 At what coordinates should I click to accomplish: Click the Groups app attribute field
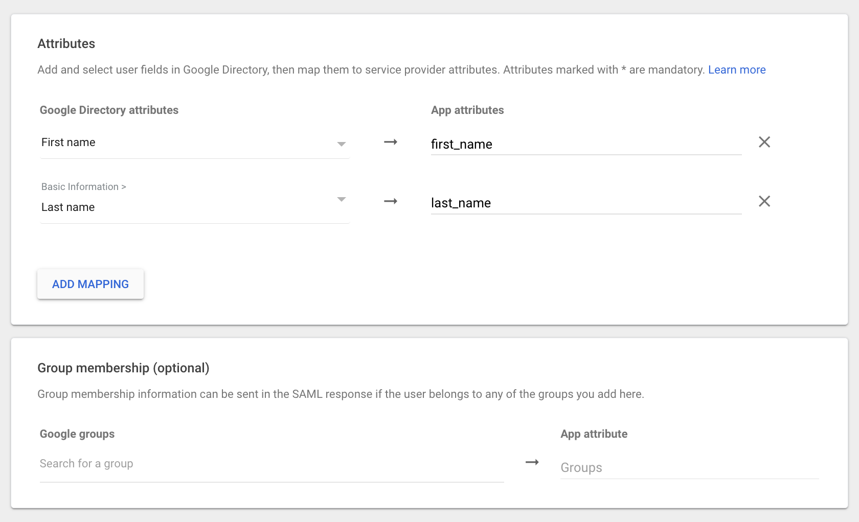tap(689, 467)
